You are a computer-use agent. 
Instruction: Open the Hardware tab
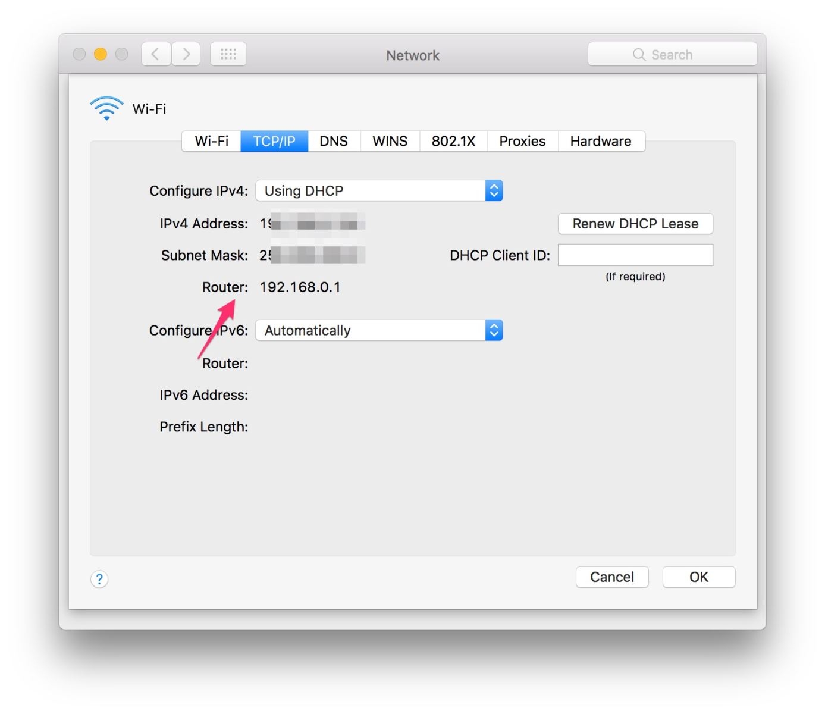coord(601,141)
